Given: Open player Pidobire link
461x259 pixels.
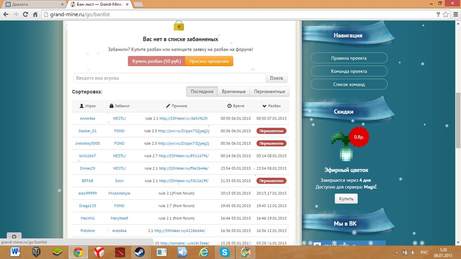Looking at the screenshot, I should click(x=88, y=231).
